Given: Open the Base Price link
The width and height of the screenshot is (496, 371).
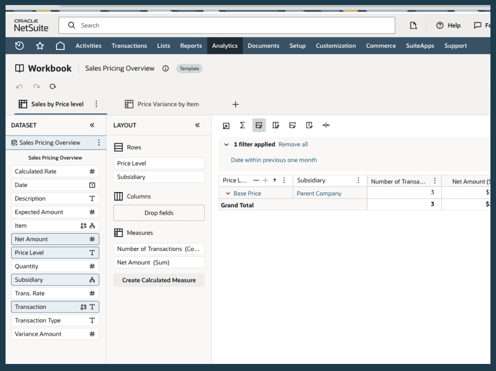Looking at the screenshot, I should pyautogui.click(x=247, y=193).
